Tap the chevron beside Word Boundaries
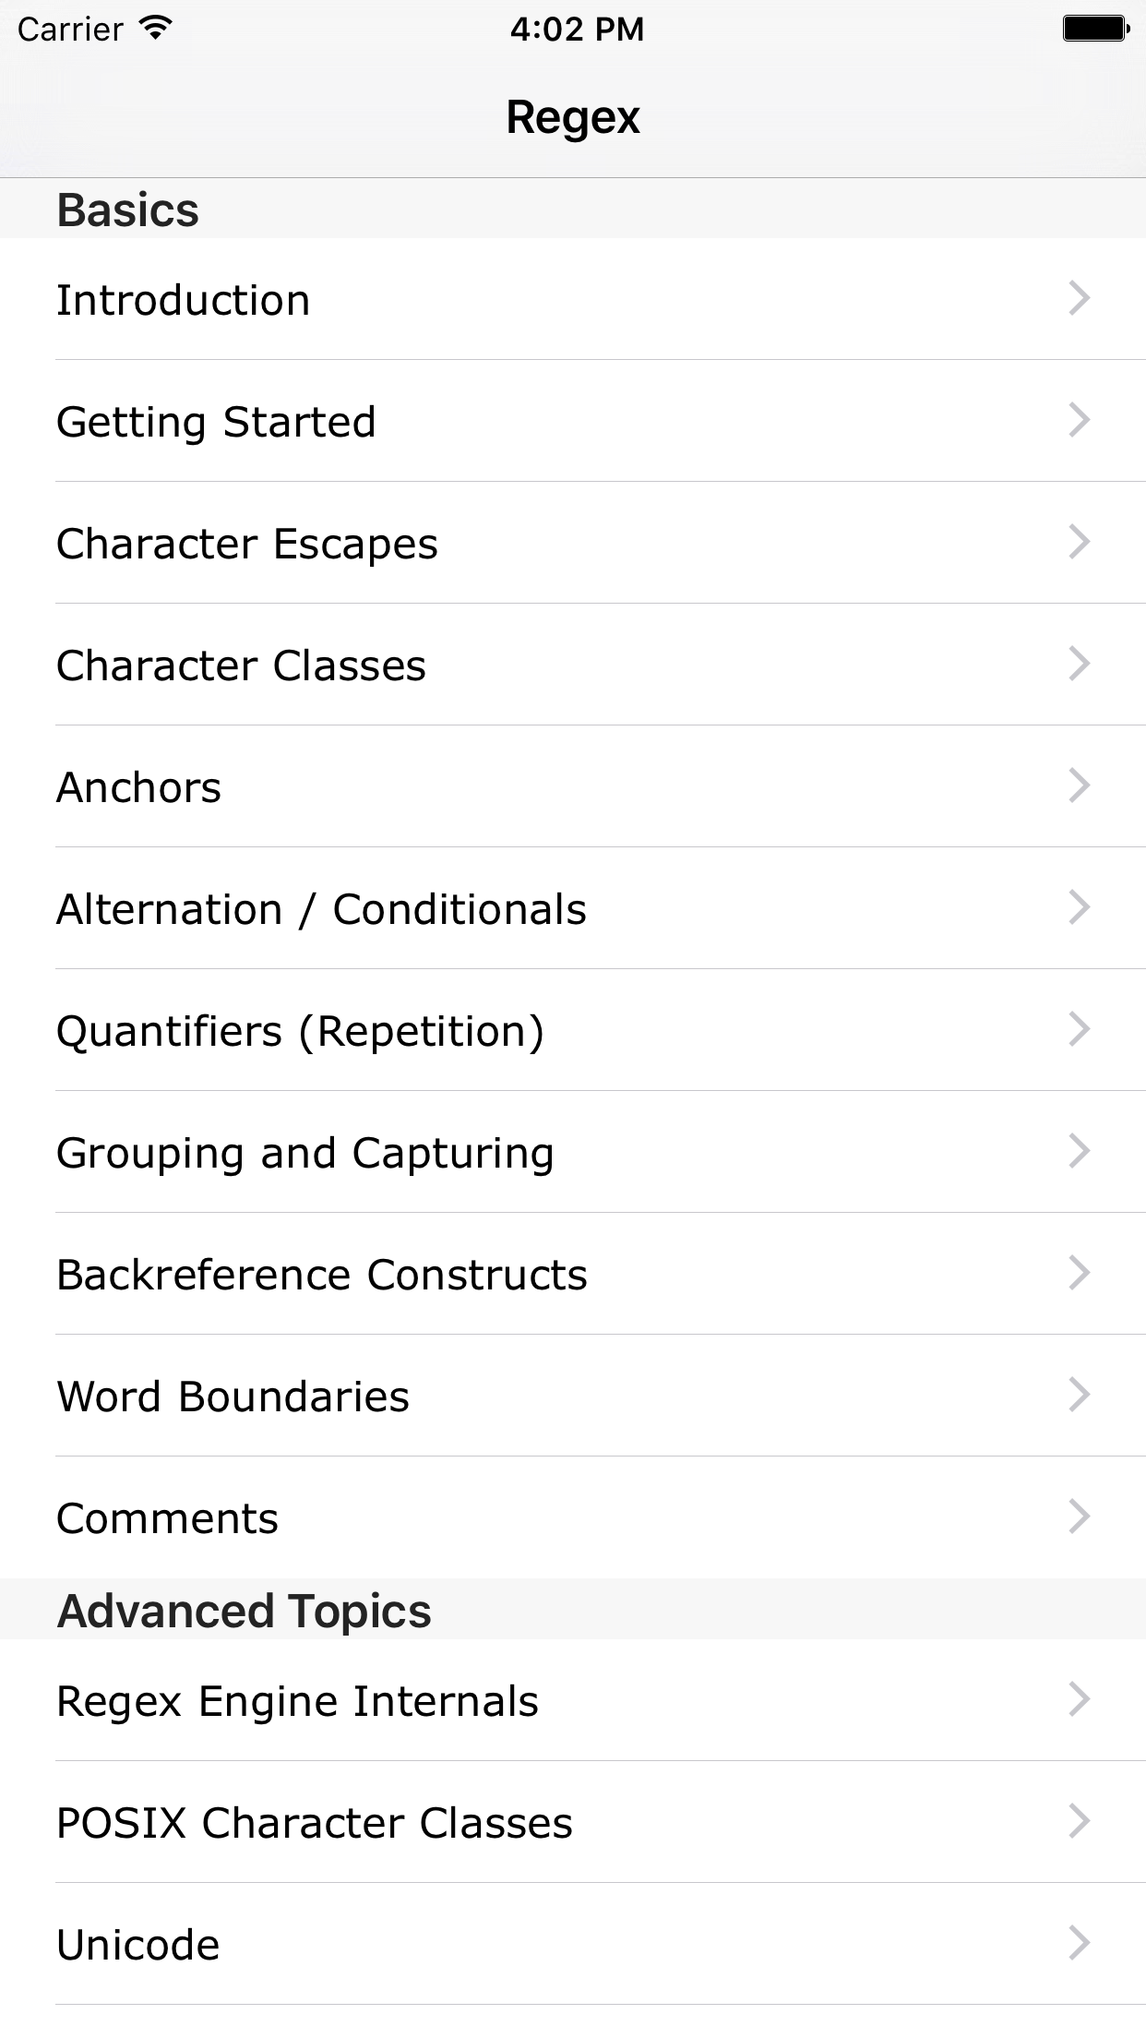 (1079, 1395)
